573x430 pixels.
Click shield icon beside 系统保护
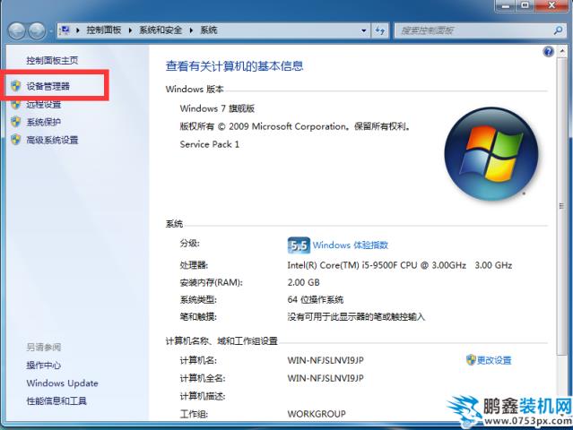click(15, 122)
